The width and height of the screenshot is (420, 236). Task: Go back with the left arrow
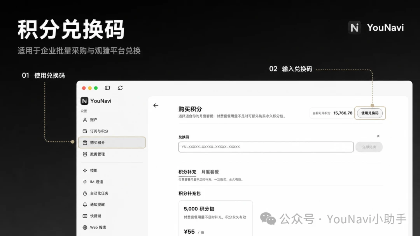pyautogui.click(x=156, y=106)
